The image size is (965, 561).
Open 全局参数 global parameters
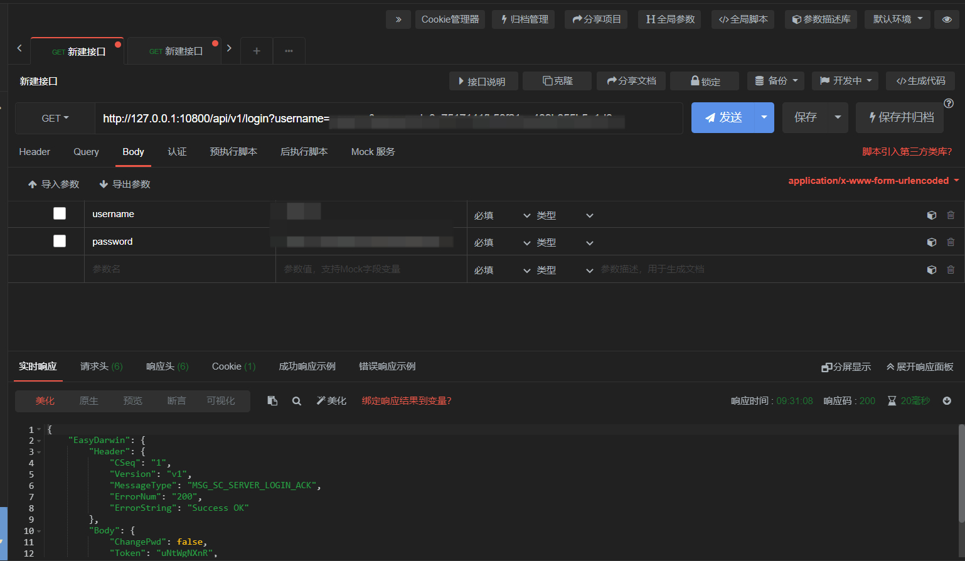[x=670, y=19]
